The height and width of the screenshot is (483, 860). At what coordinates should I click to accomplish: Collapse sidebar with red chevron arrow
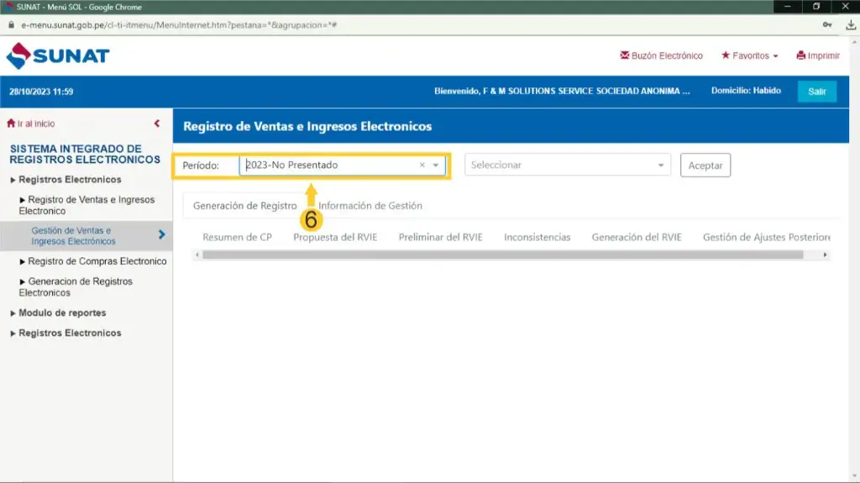tap(157, 123)
